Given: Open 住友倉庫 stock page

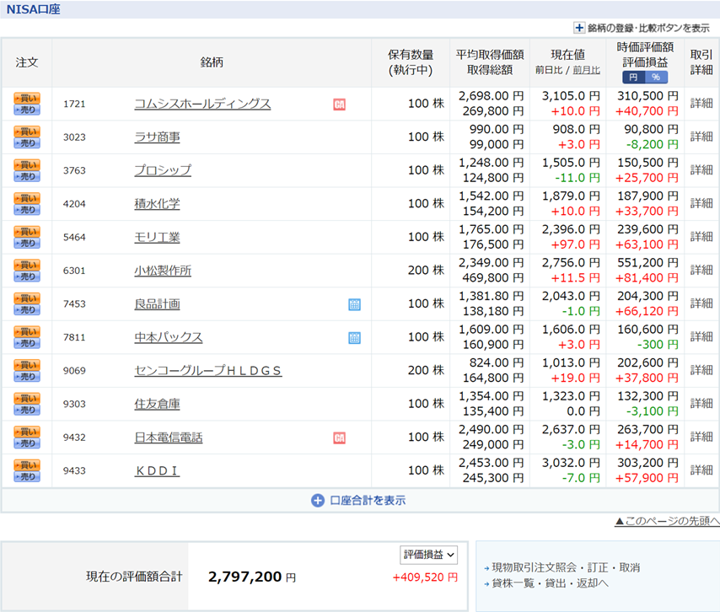Looking at the screenshot, I should tap(157, 404).
